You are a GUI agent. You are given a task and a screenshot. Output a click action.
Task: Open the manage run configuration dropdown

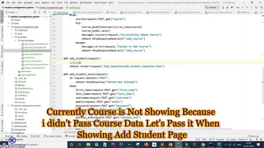(212, 7)
